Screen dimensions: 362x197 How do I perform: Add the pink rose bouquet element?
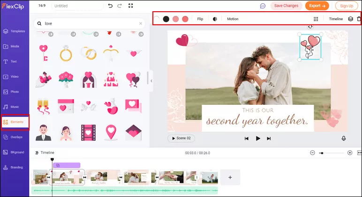(66, 80)
